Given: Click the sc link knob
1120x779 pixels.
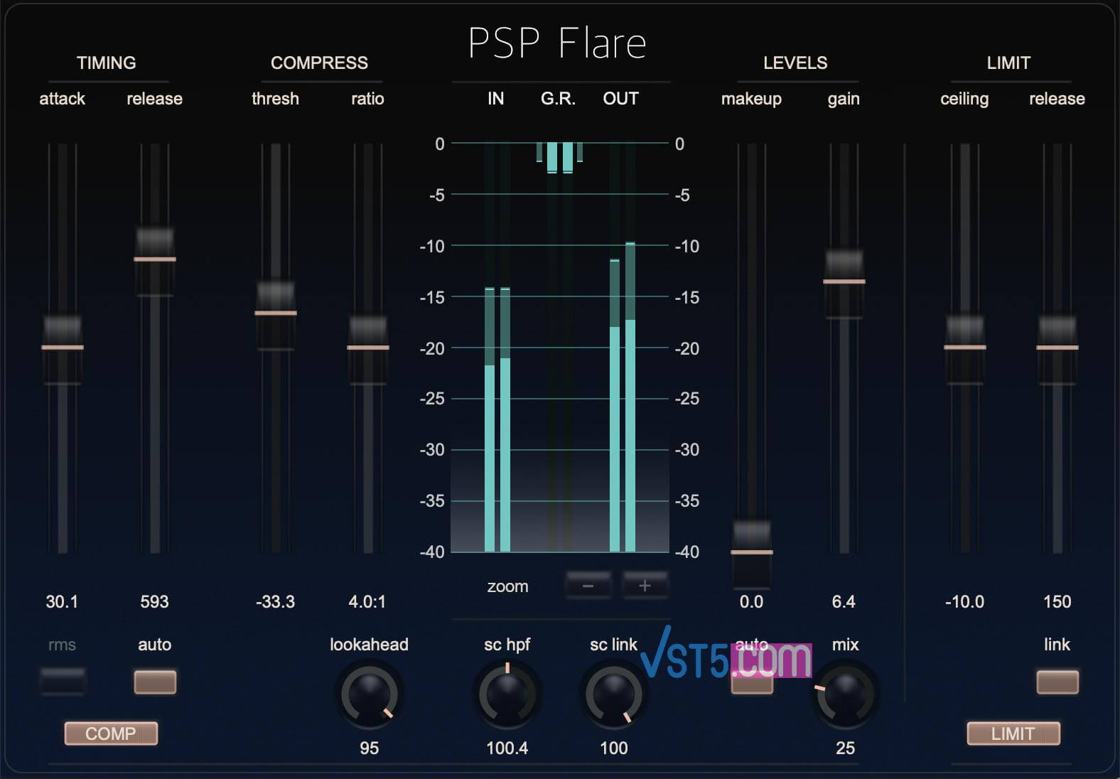Looking at the screenshot, I should 614,694.
